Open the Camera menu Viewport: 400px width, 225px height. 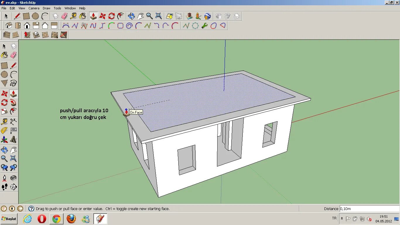[x=34, y=8]
